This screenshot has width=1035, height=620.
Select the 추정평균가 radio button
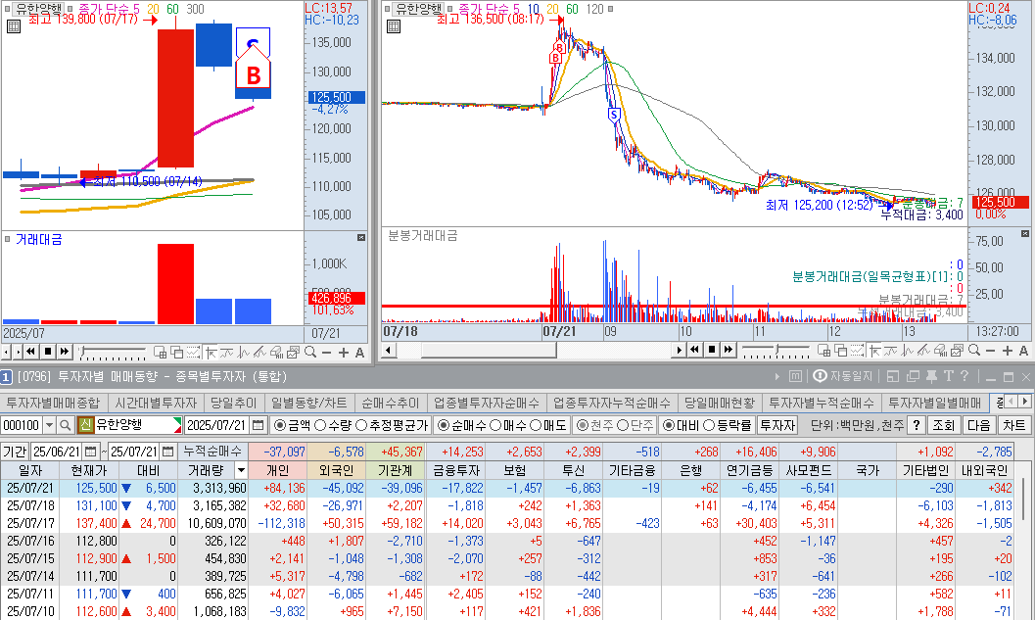tap(361, 425)
